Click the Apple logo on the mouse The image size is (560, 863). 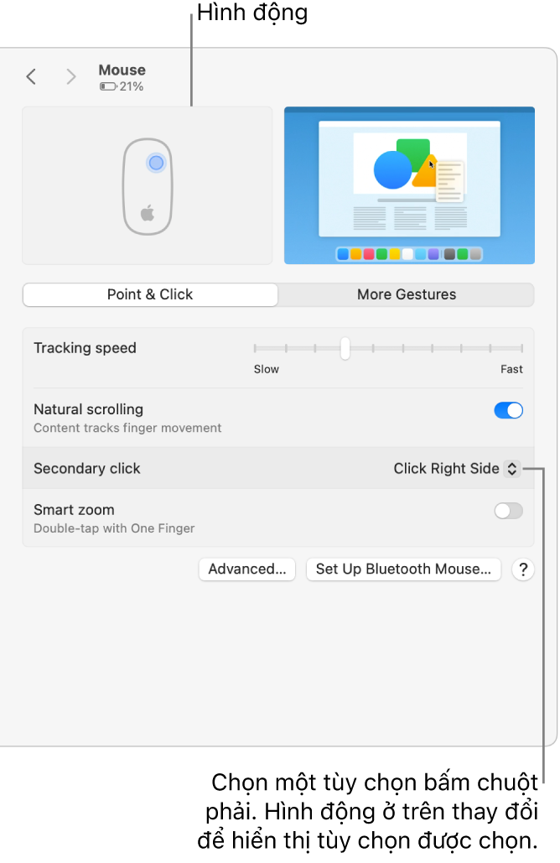(x=148, y=213)
